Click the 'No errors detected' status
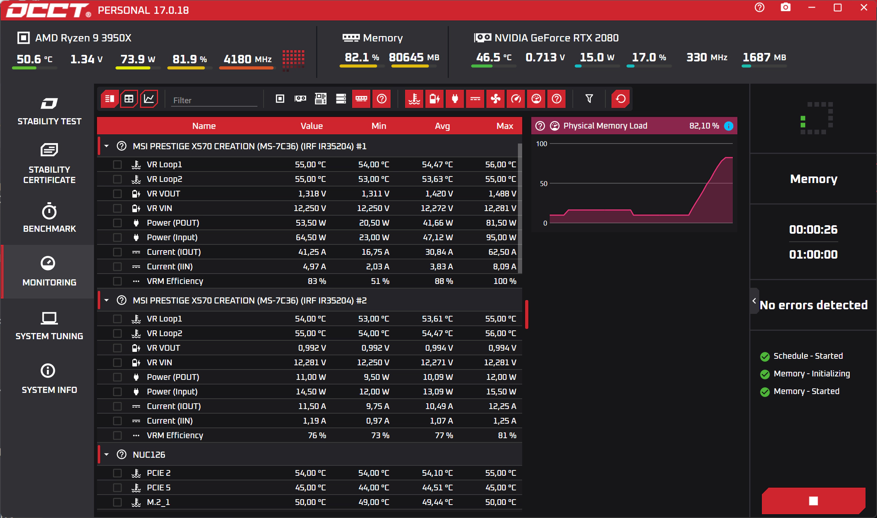The image size is (877, 518). pyautogui.click(x=813, y=305)
